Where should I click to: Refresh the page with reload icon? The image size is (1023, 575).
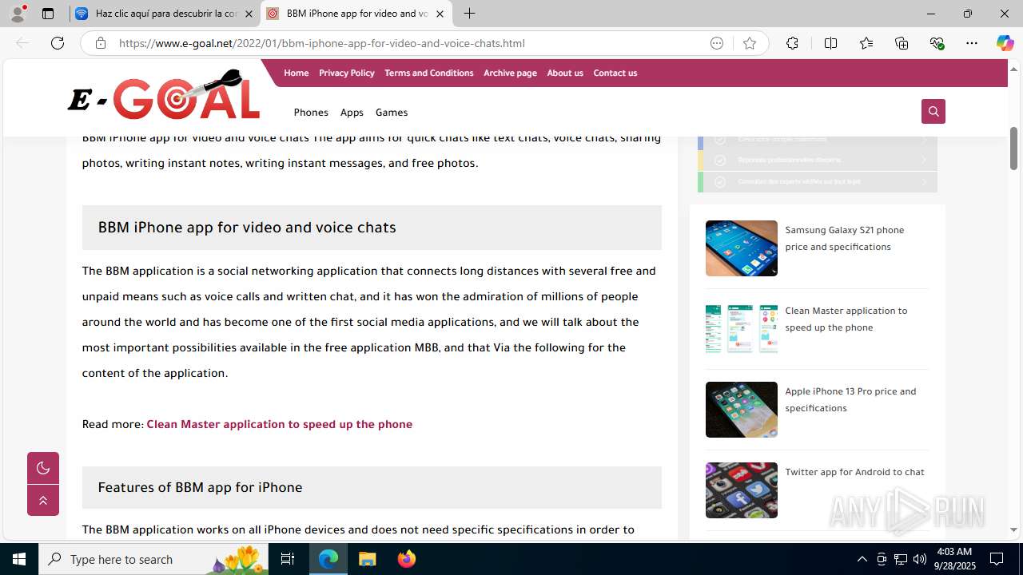click(58, 43)
